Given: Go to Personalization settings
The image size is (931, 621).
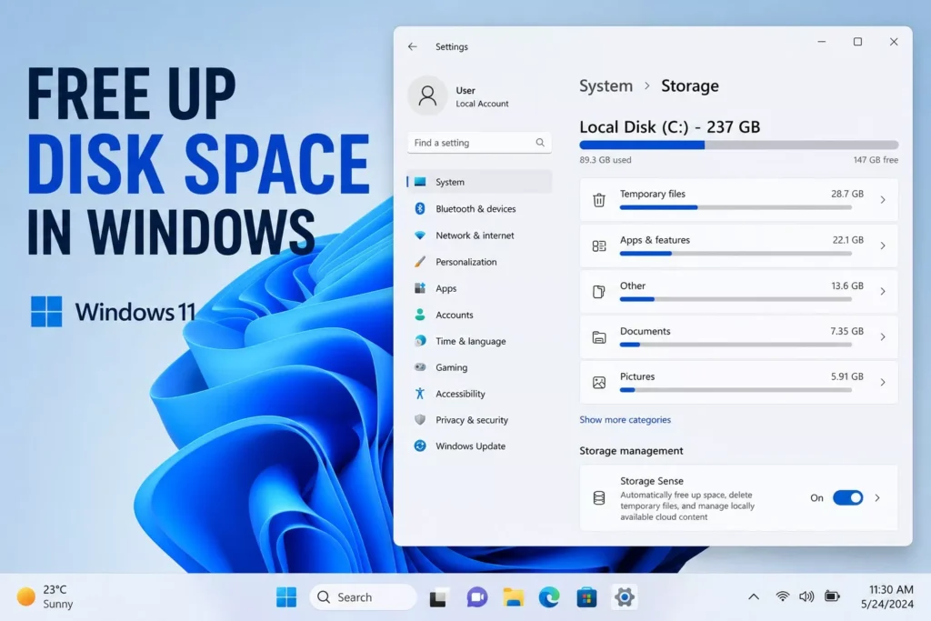Looking at the screenshot, I should tap(479, 261).
